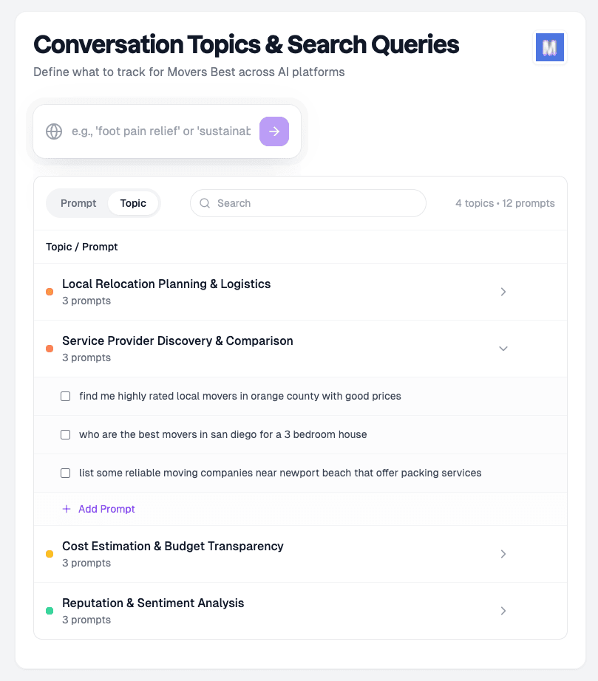Click the 4 topics 12 prompts counter
Viewport: 598px width, 681px height.
[x=506, y=202]
